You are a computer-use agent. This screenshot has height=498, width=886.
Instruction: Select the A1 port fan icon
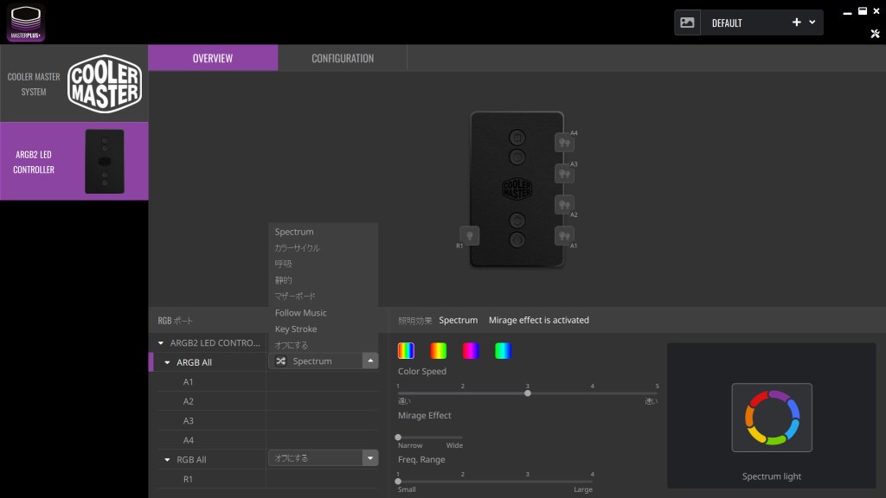[563, 235]
